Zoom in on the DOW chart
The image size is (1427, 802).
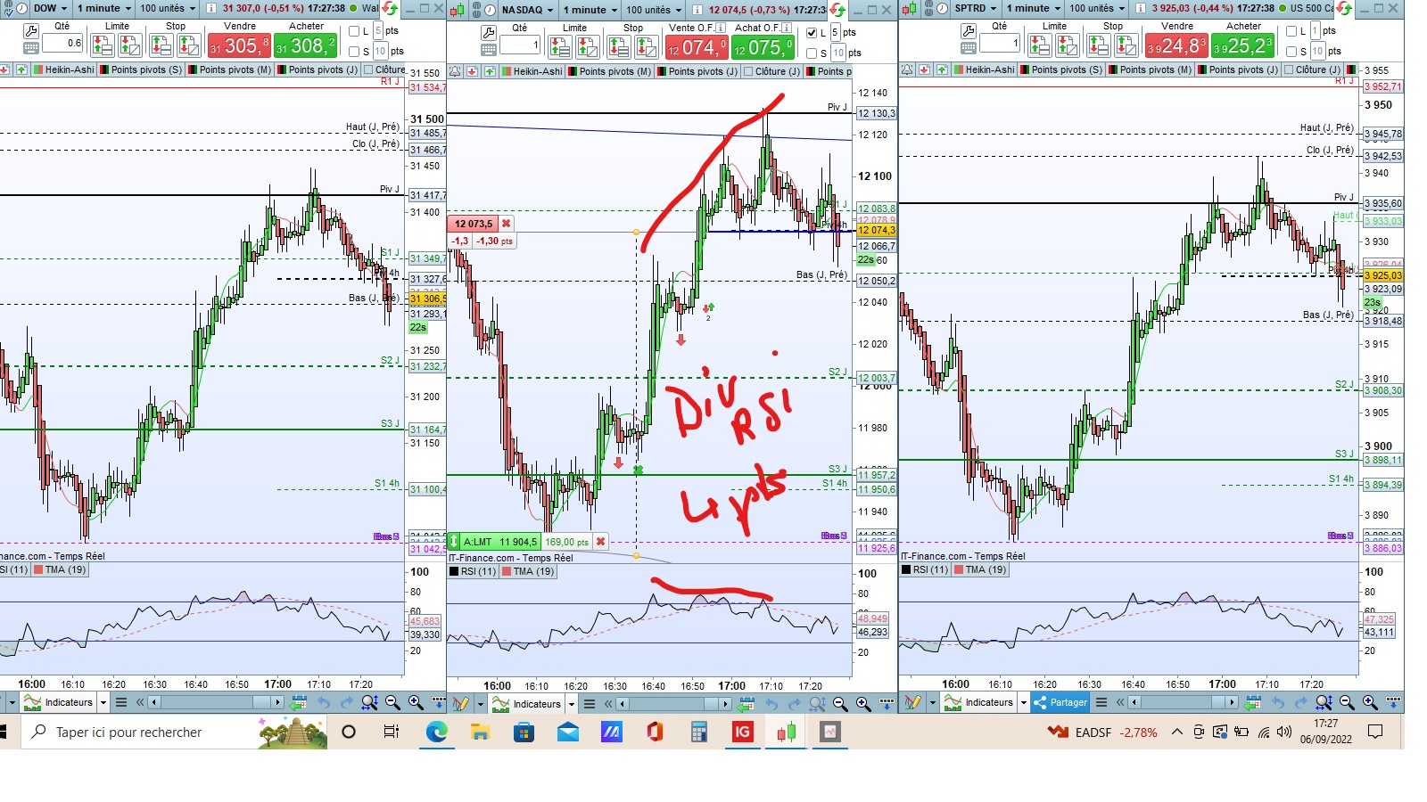pos(416,702)
